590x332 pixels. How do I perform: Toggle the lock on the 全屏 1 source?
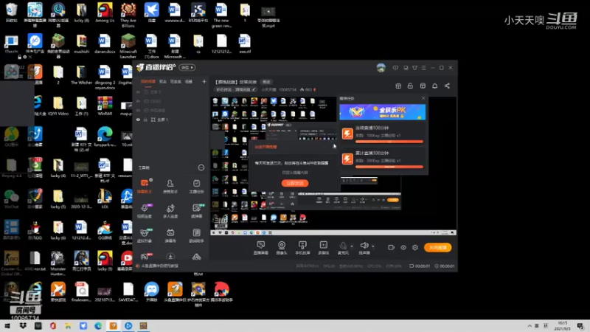click(145, 120)
